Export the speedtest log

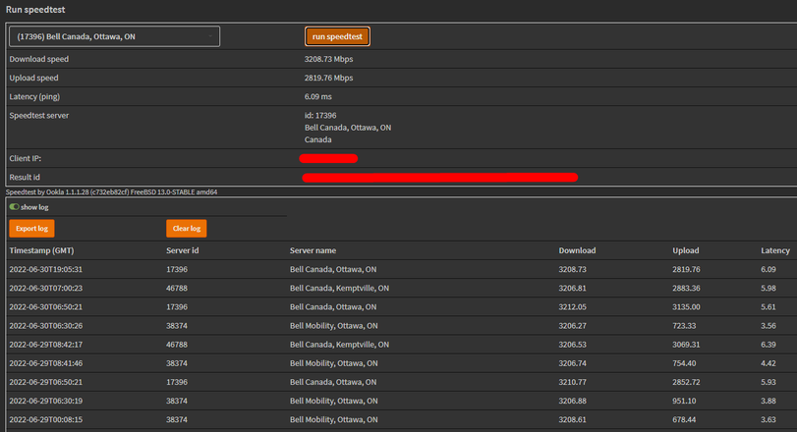click(31, 229)
